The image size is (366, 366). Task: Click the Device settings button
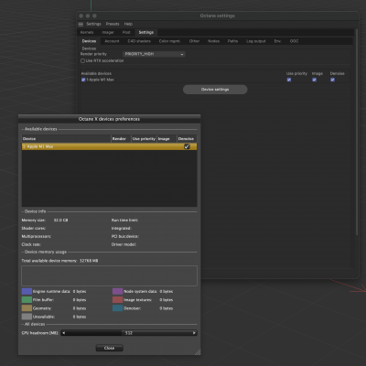coord(215,90)
